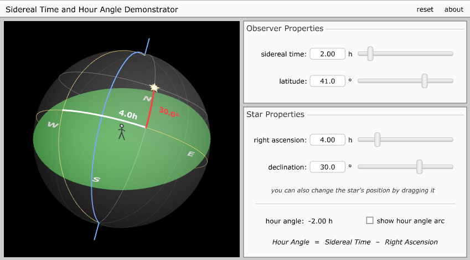
Task: Click the observer stick figure
Action: 122,132
